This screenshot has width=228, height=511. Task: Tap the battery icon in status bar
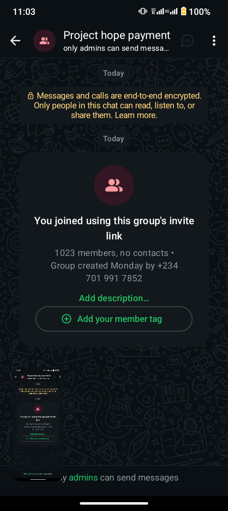(184, 11)
